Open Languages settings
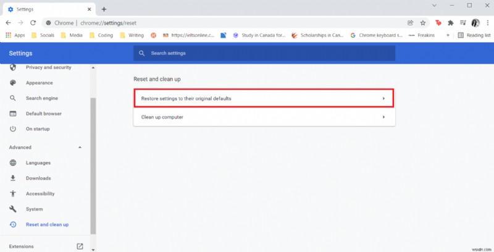Screen dimensions: 494x252 click(x=38, y=162)
